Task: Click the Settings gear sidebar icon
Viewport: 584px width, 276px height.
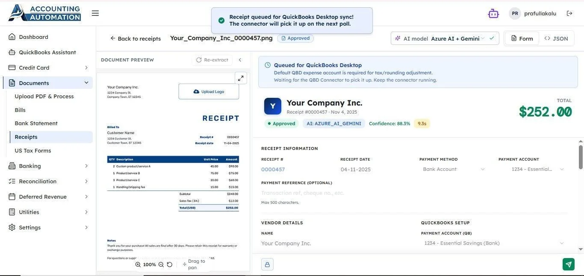Action: point(12,227)
